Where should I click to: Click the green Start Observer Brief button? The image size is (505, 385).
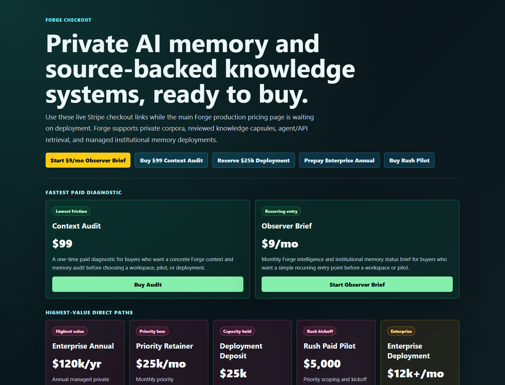tap(357, 284)
